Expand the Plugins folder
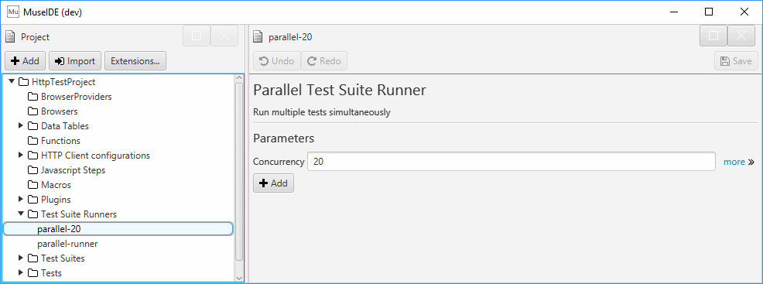Viewport: 763px width, 284px height. (x=21, y=200)
